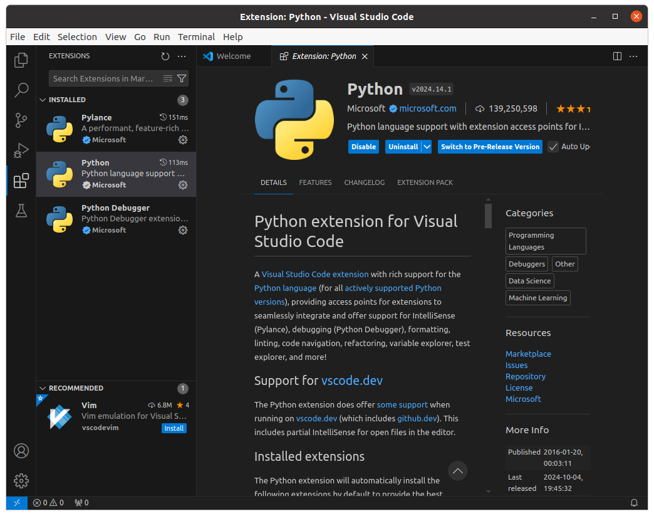Open the View menu
Screen dimensions: 654x516
point(115,37)
